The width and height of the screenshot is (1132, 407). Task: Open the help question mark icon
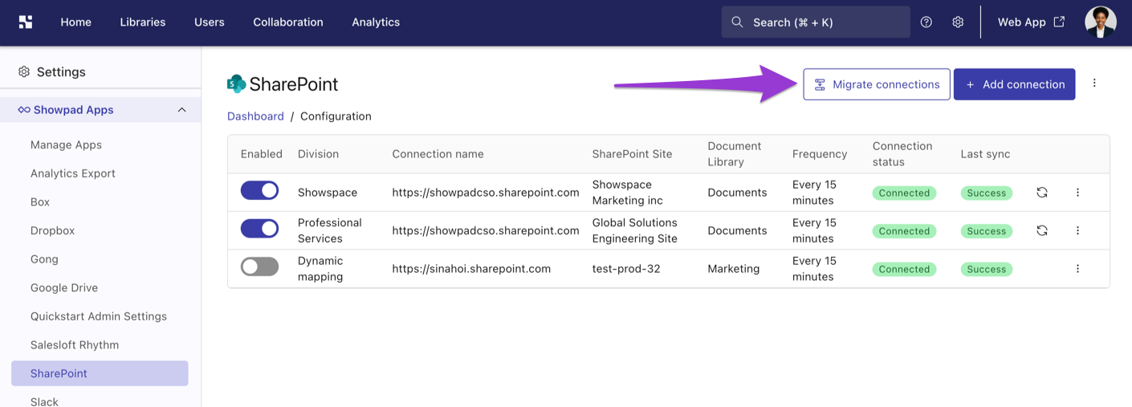point(926,22)
